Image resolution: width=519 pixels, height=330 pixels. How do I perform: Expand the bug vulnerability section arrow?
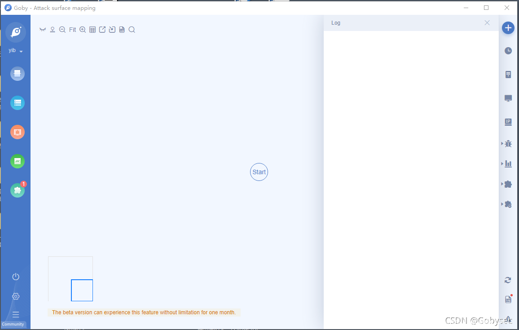tap(502, 144)
